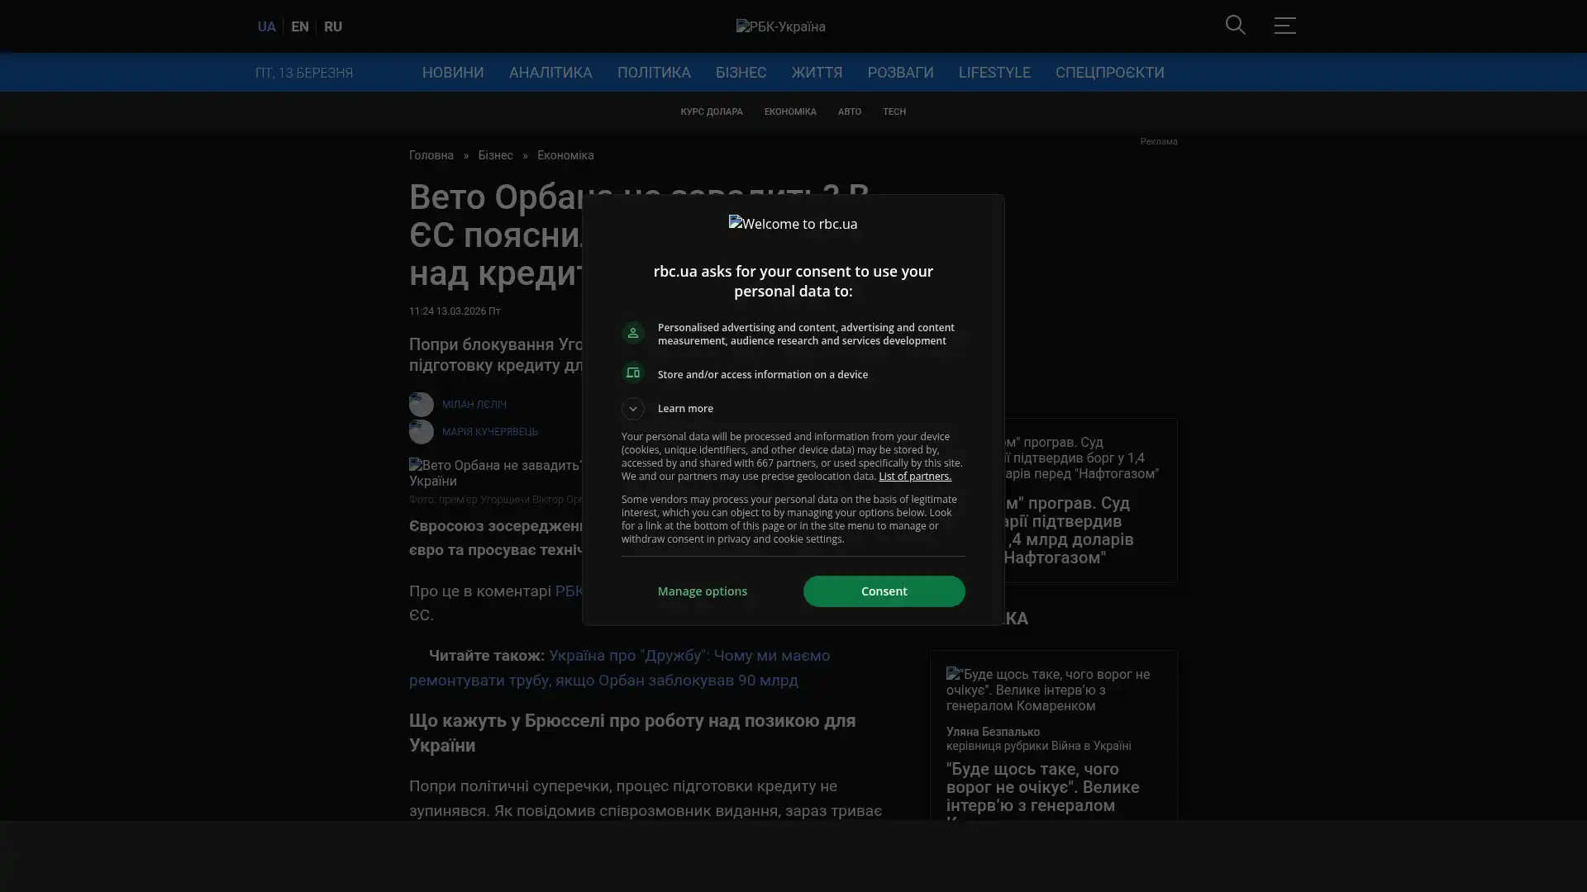Click the personalised advertising person icon
Screen dimensions: 1587x892
pyautogui.click(x=632, y=333)
